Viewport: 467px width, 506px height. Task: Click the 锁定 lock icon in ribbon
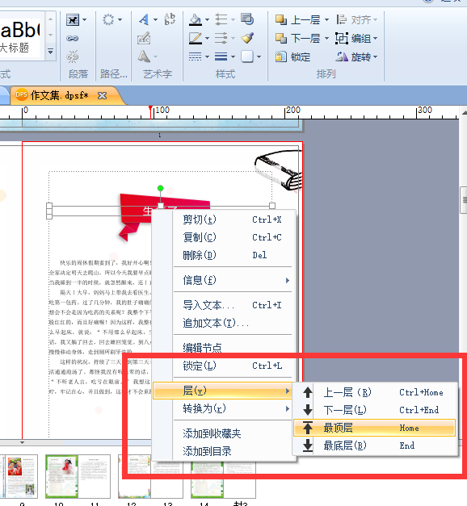tap(281, 56)
